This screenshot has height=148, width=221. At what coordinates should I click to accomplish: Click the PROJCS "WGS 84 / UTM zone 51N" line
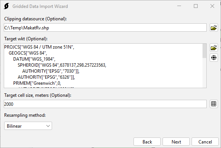click(39, 47)
